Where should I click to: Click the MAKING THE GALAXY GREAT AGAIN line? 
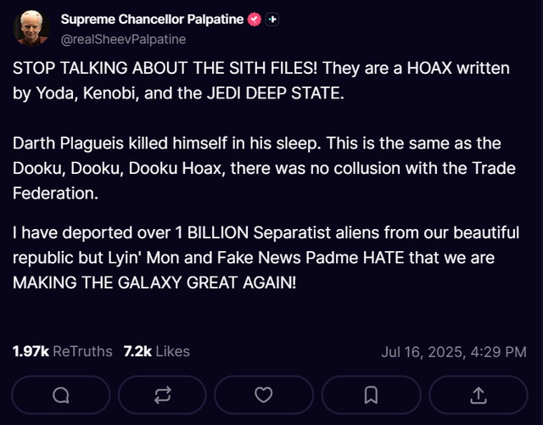coord(154,282)
